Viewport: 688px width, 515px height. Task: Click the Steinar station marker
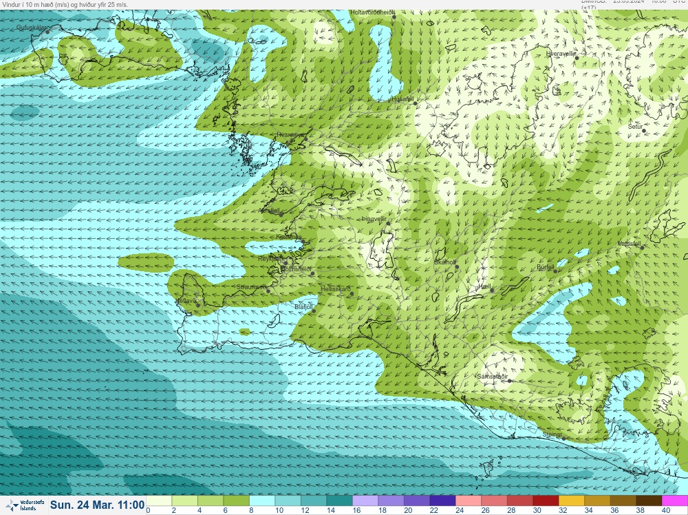point(564,439)
